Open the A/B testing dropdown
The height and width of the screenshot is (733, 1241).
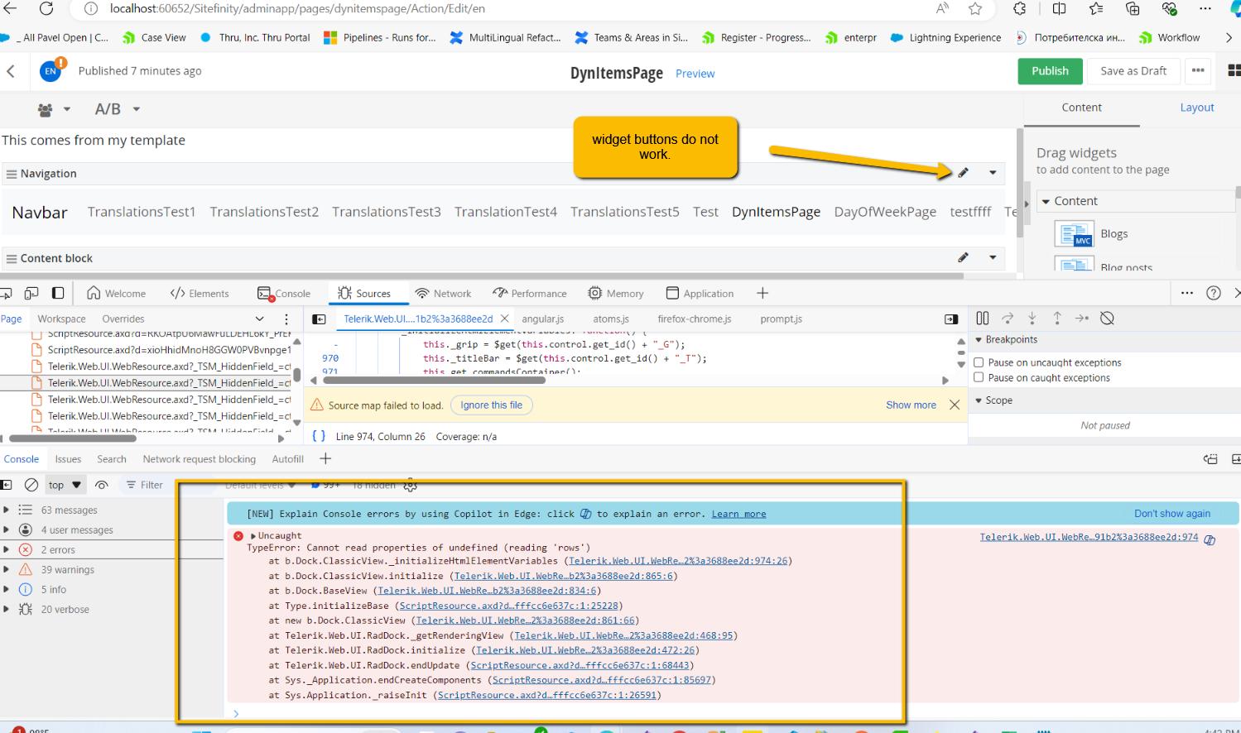[x=118, y=109]
